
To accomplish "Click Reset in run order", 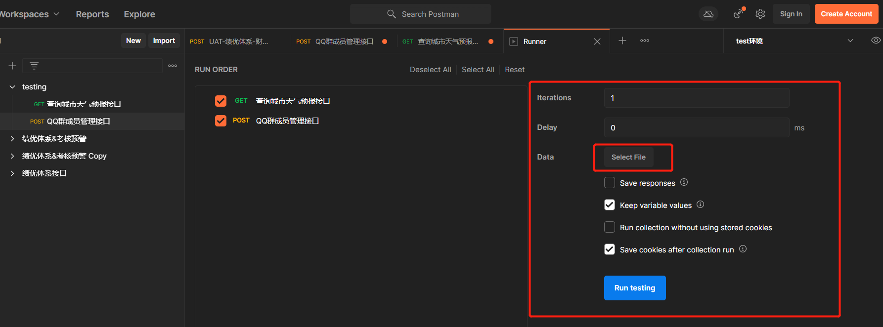I will 515,70.
